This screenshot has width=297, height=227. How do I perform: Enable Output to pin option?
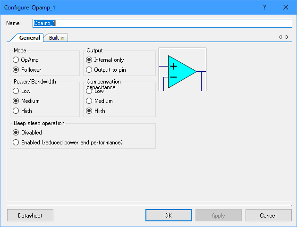point(89,70)
